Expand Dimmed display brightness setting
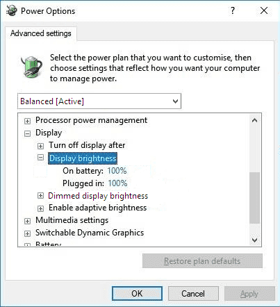The height and width of the screenshot is (307, 280). (40, 196)
